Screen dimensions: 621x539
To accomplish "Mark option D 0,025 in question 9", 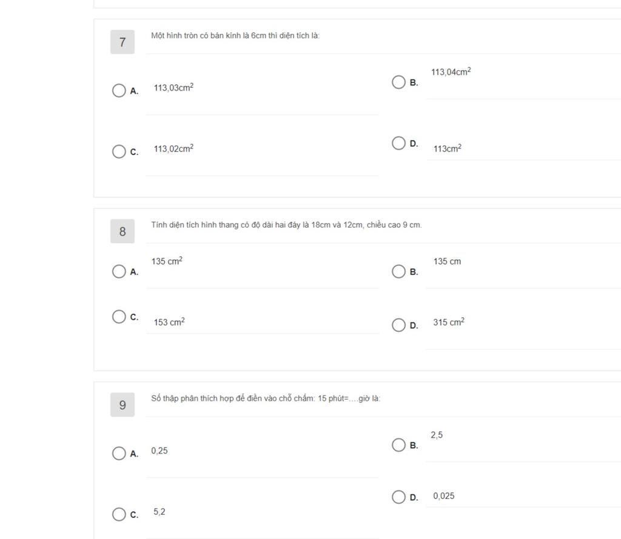I will pyautogui.click(x=398, y=497).
